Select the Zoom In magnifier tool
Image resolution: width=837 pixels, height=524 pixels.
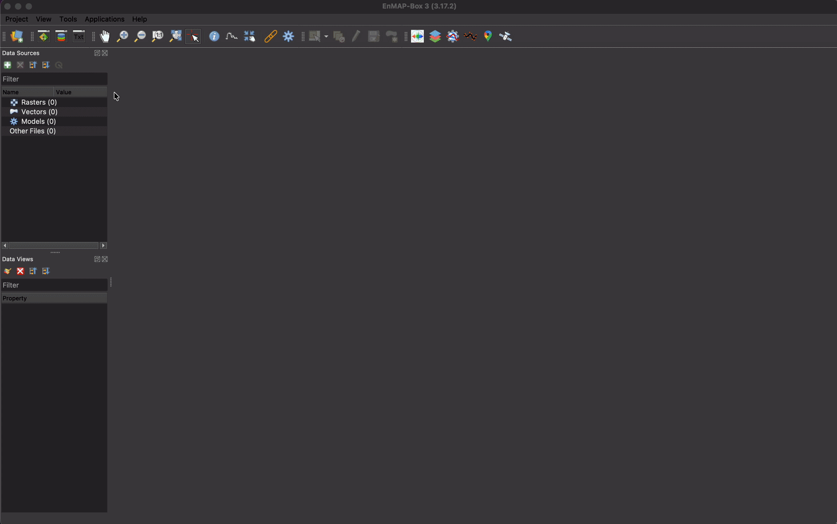123,36
